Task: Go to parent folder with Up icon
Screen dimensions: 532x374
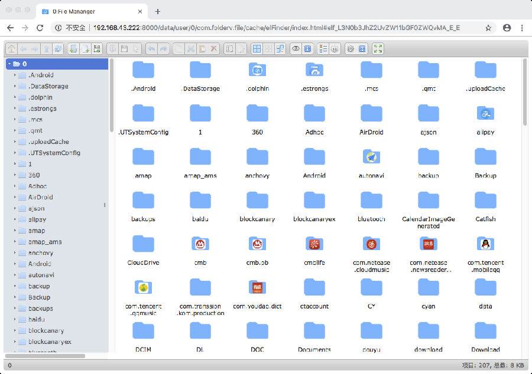Action: pyautogui.click(x=47, y=49)
